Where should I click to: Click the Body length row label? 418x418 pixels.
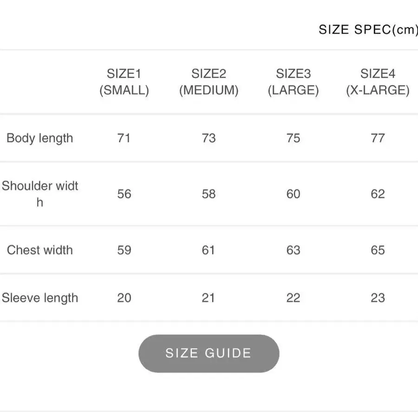pos(40,138)
